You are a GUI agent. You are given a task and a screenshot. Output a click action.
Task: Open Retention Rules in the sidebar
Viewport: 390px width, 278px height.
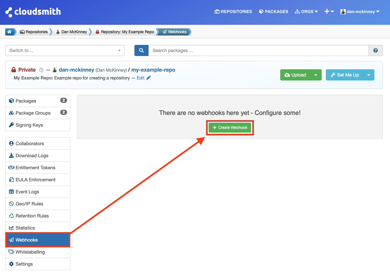(x=38, y=216)
